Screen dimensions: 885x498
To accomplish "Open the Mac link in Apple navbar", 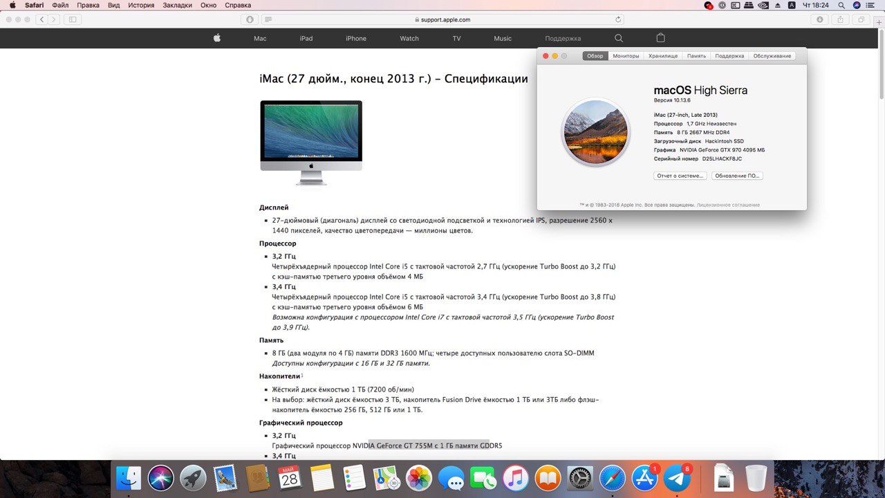I will point(260,39).
